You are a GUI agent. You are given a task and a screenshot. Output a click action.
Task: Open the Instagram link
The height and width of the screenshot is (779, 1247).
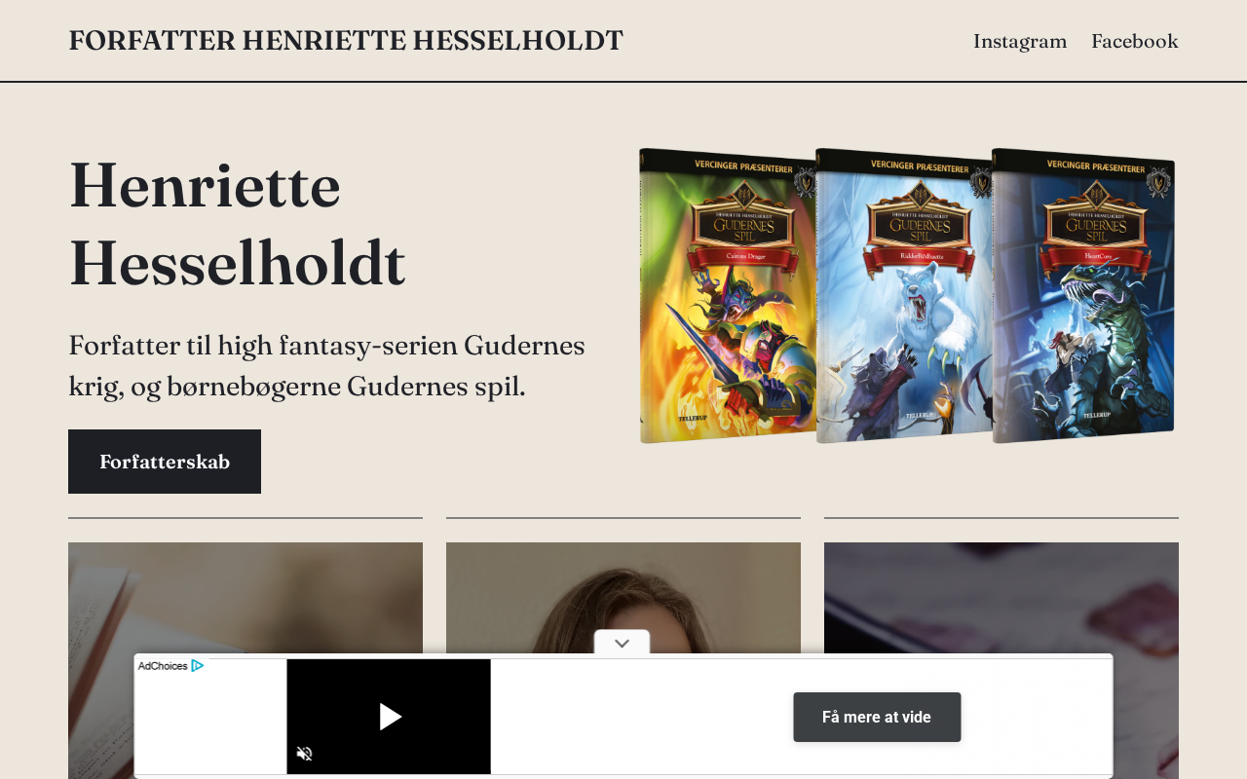click(1020, 41)
